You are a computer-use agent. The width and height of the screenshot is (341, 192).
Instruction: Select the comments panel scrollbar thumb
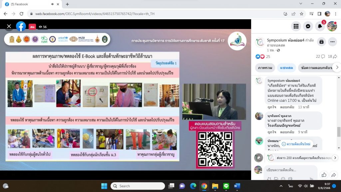[x=339, y=132]
